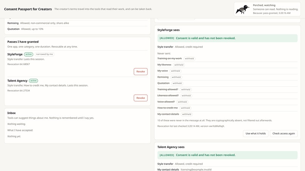Click 'Check access again' button
The height and width of the screenshot is (171, 305).
[283, 133]
